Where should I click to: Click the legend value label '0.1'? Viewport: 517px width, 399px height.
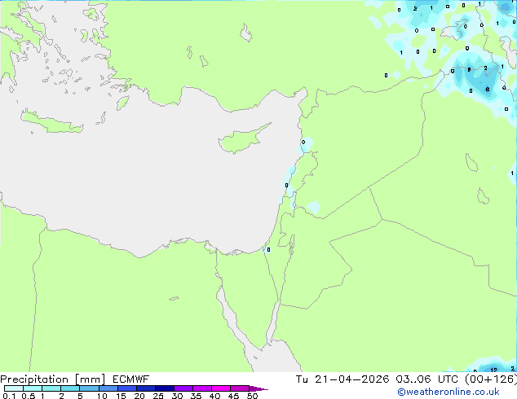click(x=9, y=396)
